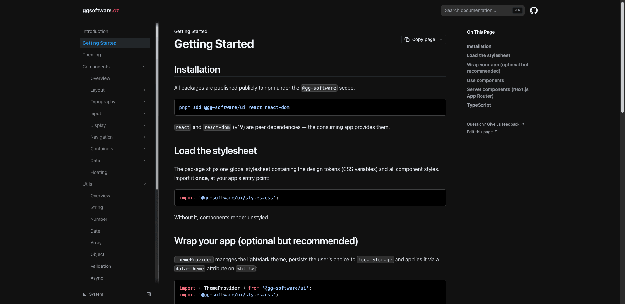Screen dimensions: 625x304
Task: Jump to Use components in outline
Action: [485, 80]
